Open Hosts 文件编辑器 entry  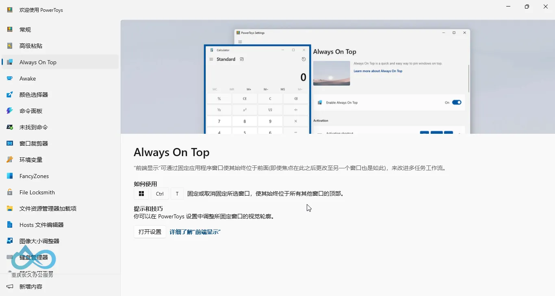(60, 225)
